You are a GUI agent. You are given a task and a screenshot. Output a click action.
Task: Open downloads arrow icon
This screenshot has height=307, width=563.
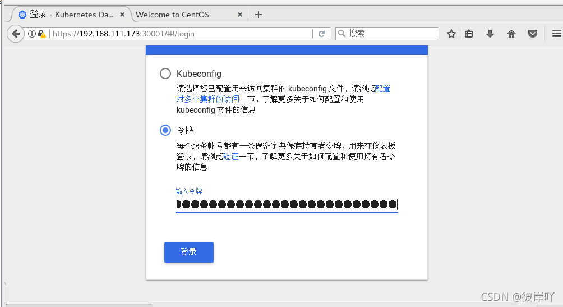(490, 34)
